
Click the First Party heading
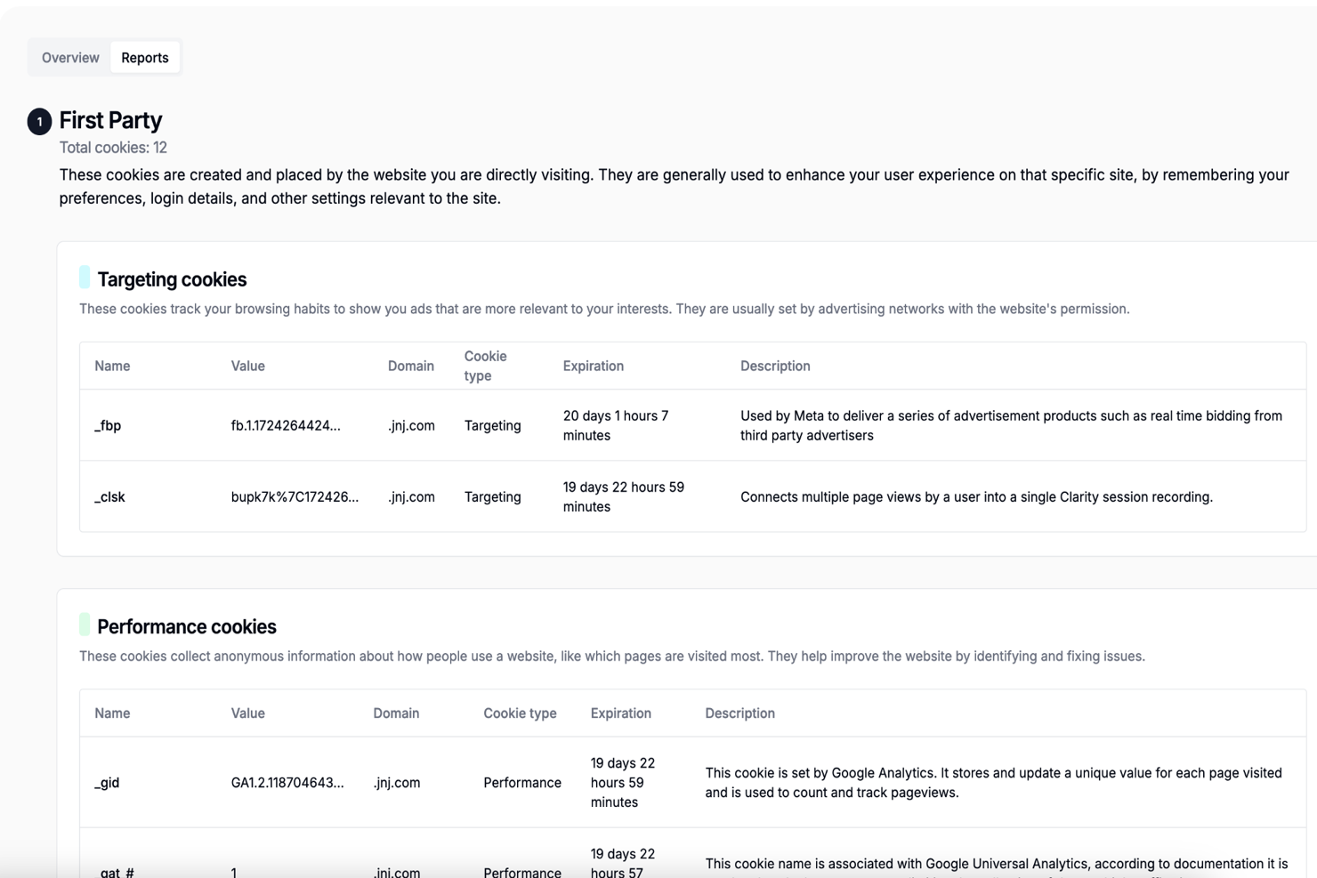click(110, 120)
